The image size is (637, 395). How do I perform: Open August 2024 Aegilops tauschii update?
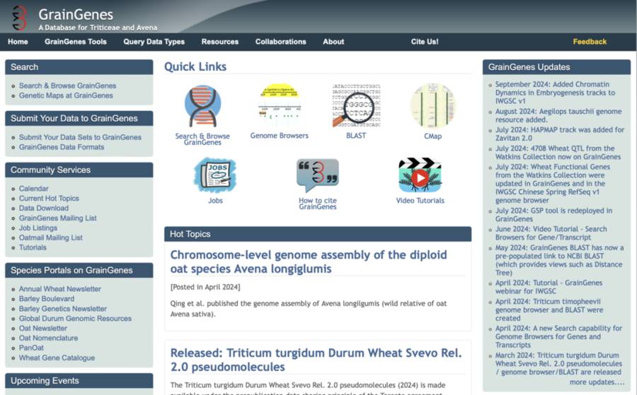pyautogui.click(x=558, y=115)
